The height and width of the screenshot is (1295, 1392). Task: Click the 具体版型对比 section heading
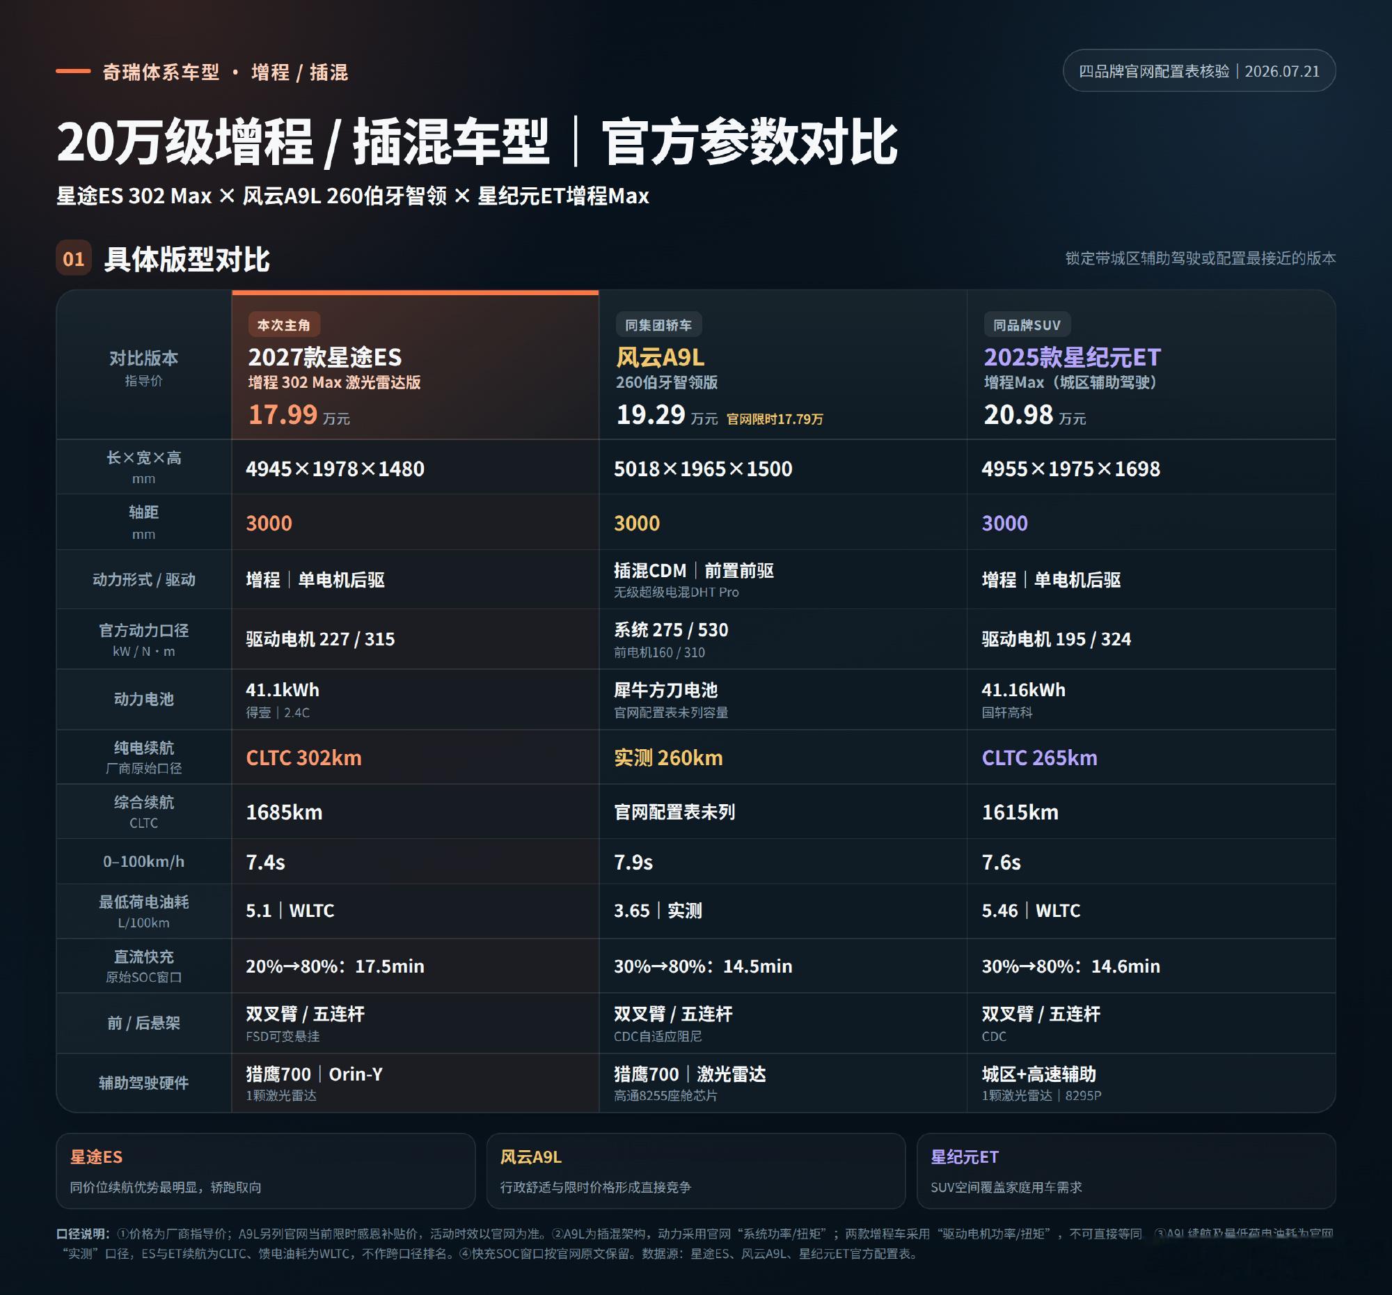click(187, 259)
